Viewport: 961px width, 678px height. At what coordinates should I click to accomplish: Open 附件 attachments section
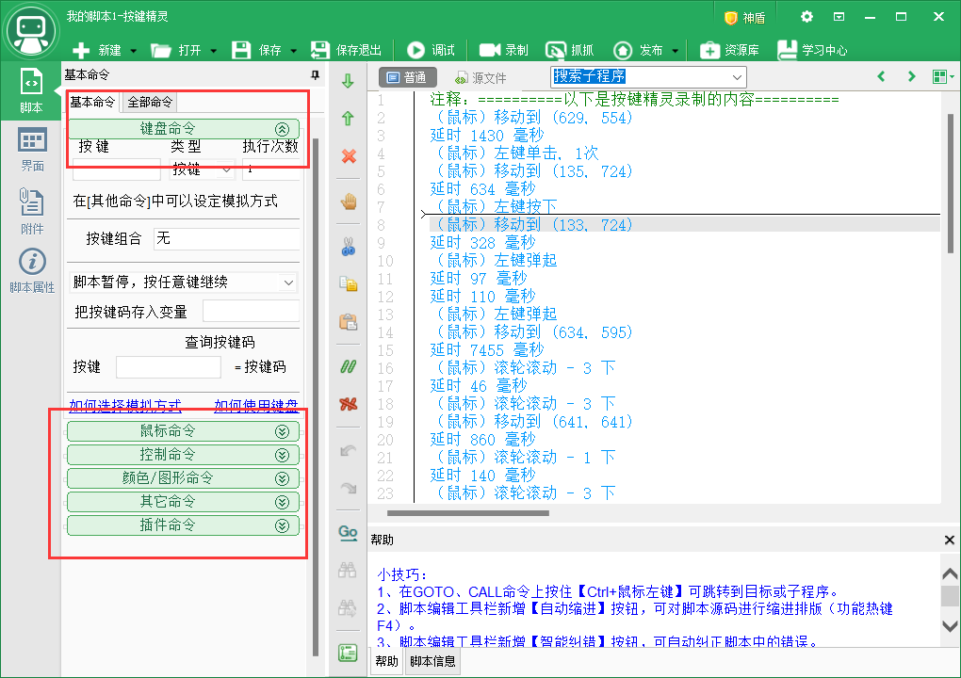(x=32, y=211)
